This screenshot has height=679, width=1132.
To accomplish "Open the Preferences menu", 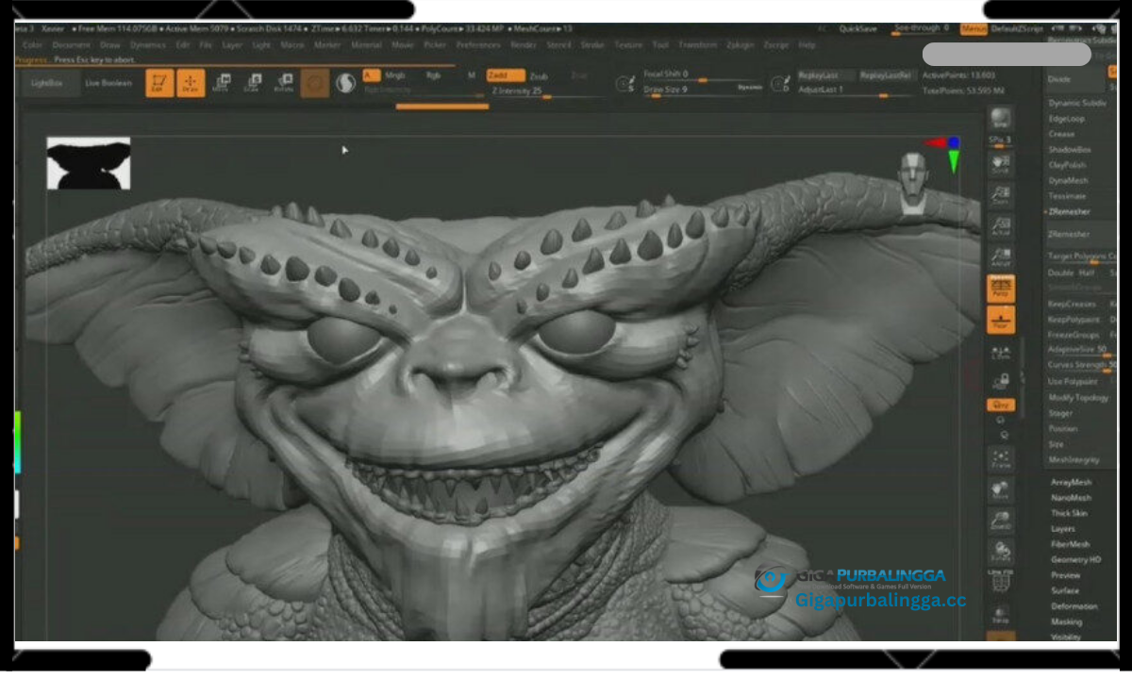I will [x=477, y=44].
